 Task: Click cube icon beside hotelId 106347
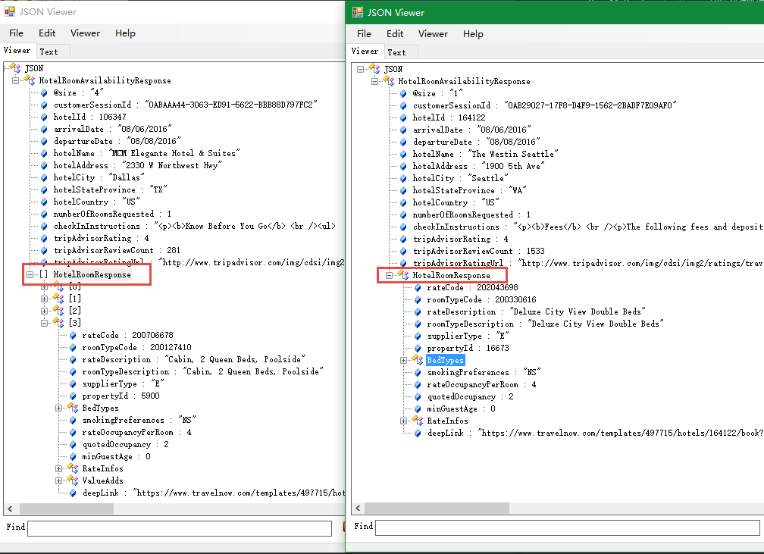(44, 117)
